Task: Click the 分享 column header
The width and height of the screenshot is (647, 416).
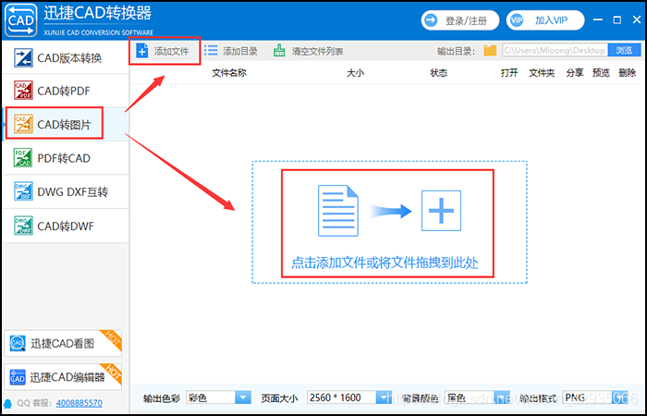Action: coord(575,73)
